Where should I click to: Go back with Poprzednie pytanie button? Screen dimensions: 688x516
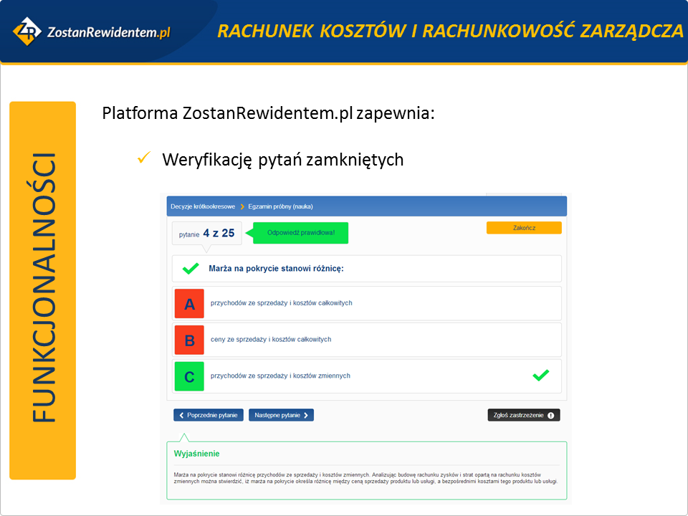point(209,415)
